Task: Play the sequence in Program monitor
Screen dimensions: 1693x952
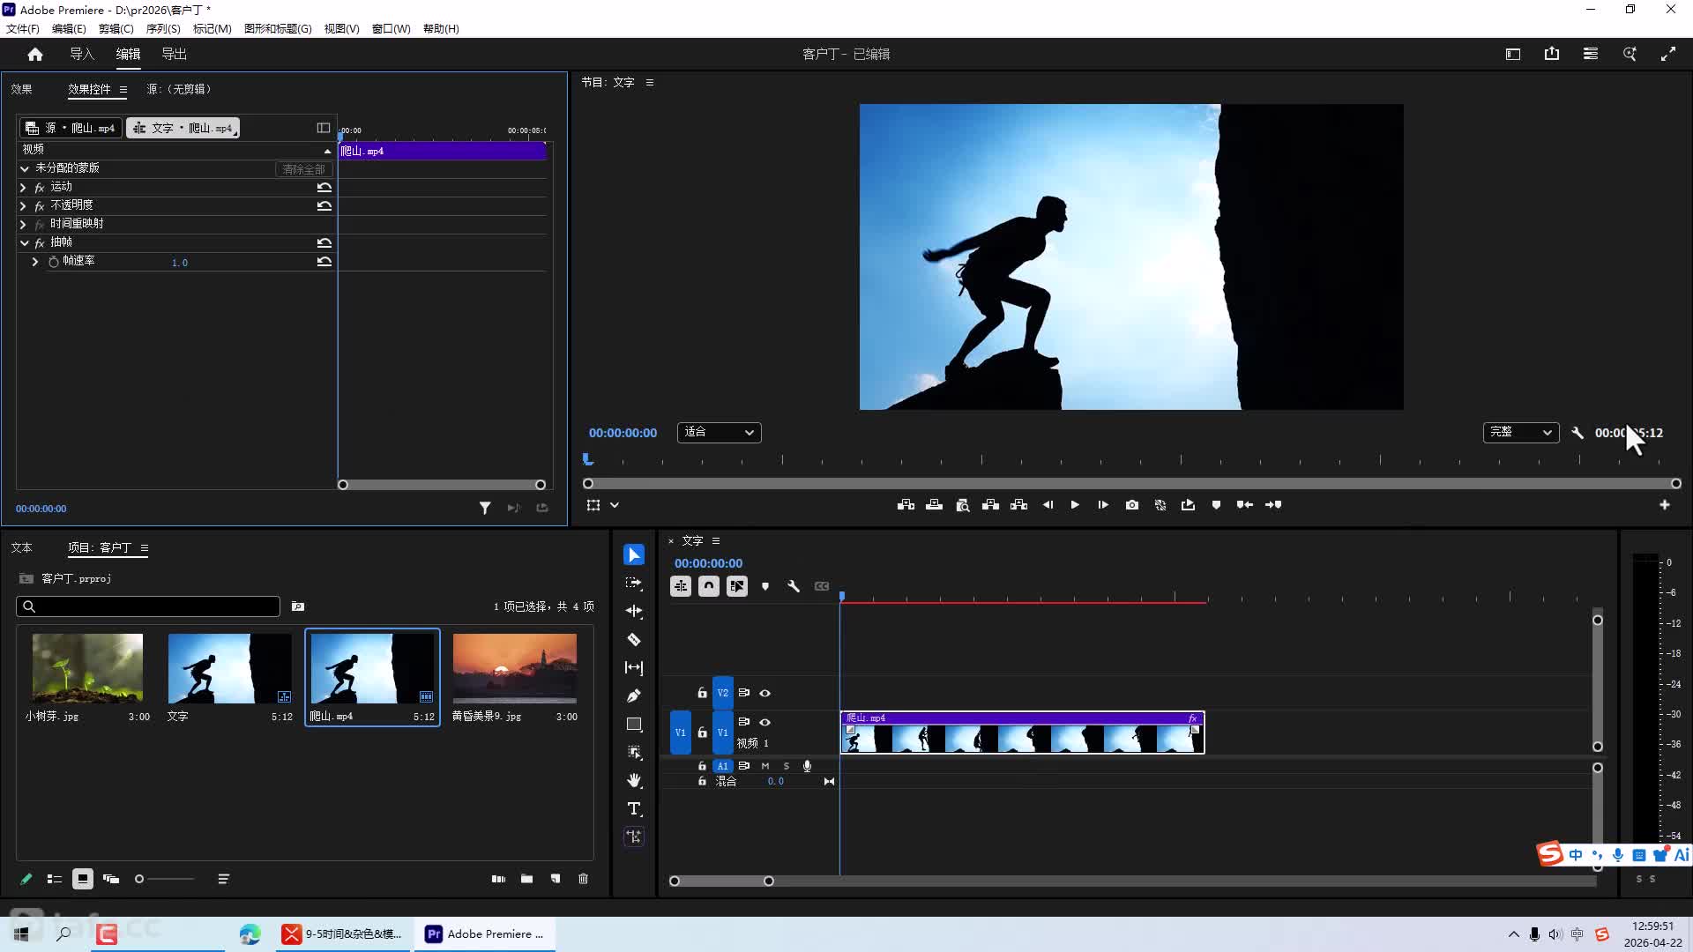Action: coord(1075,505)
